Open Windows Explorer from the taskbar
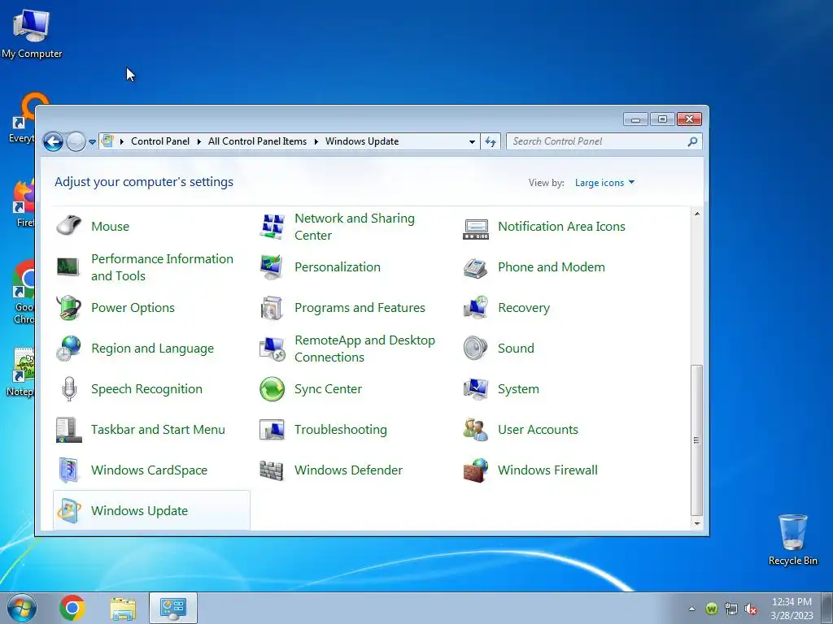 [x=123, y=608]
